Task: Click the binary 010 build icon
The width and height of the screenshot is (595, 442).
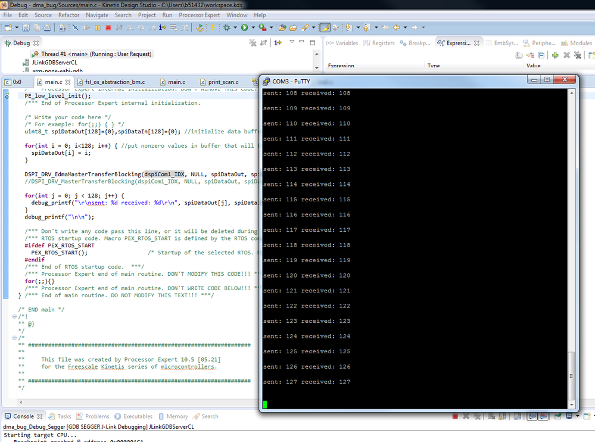Action: click(63, 27)
